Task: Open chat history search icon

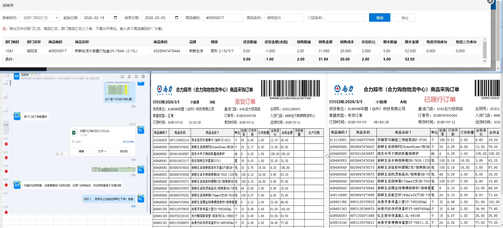Action: (x=136, y=77)
